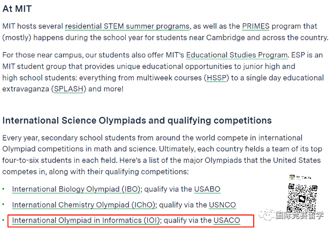Open International Olympiad in Informatics (IOI) link
334x230 pixels.
[86, 220]
